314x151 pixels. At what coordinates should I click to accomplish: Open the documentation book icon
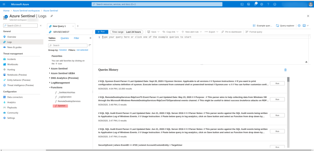tap(304, 26)
